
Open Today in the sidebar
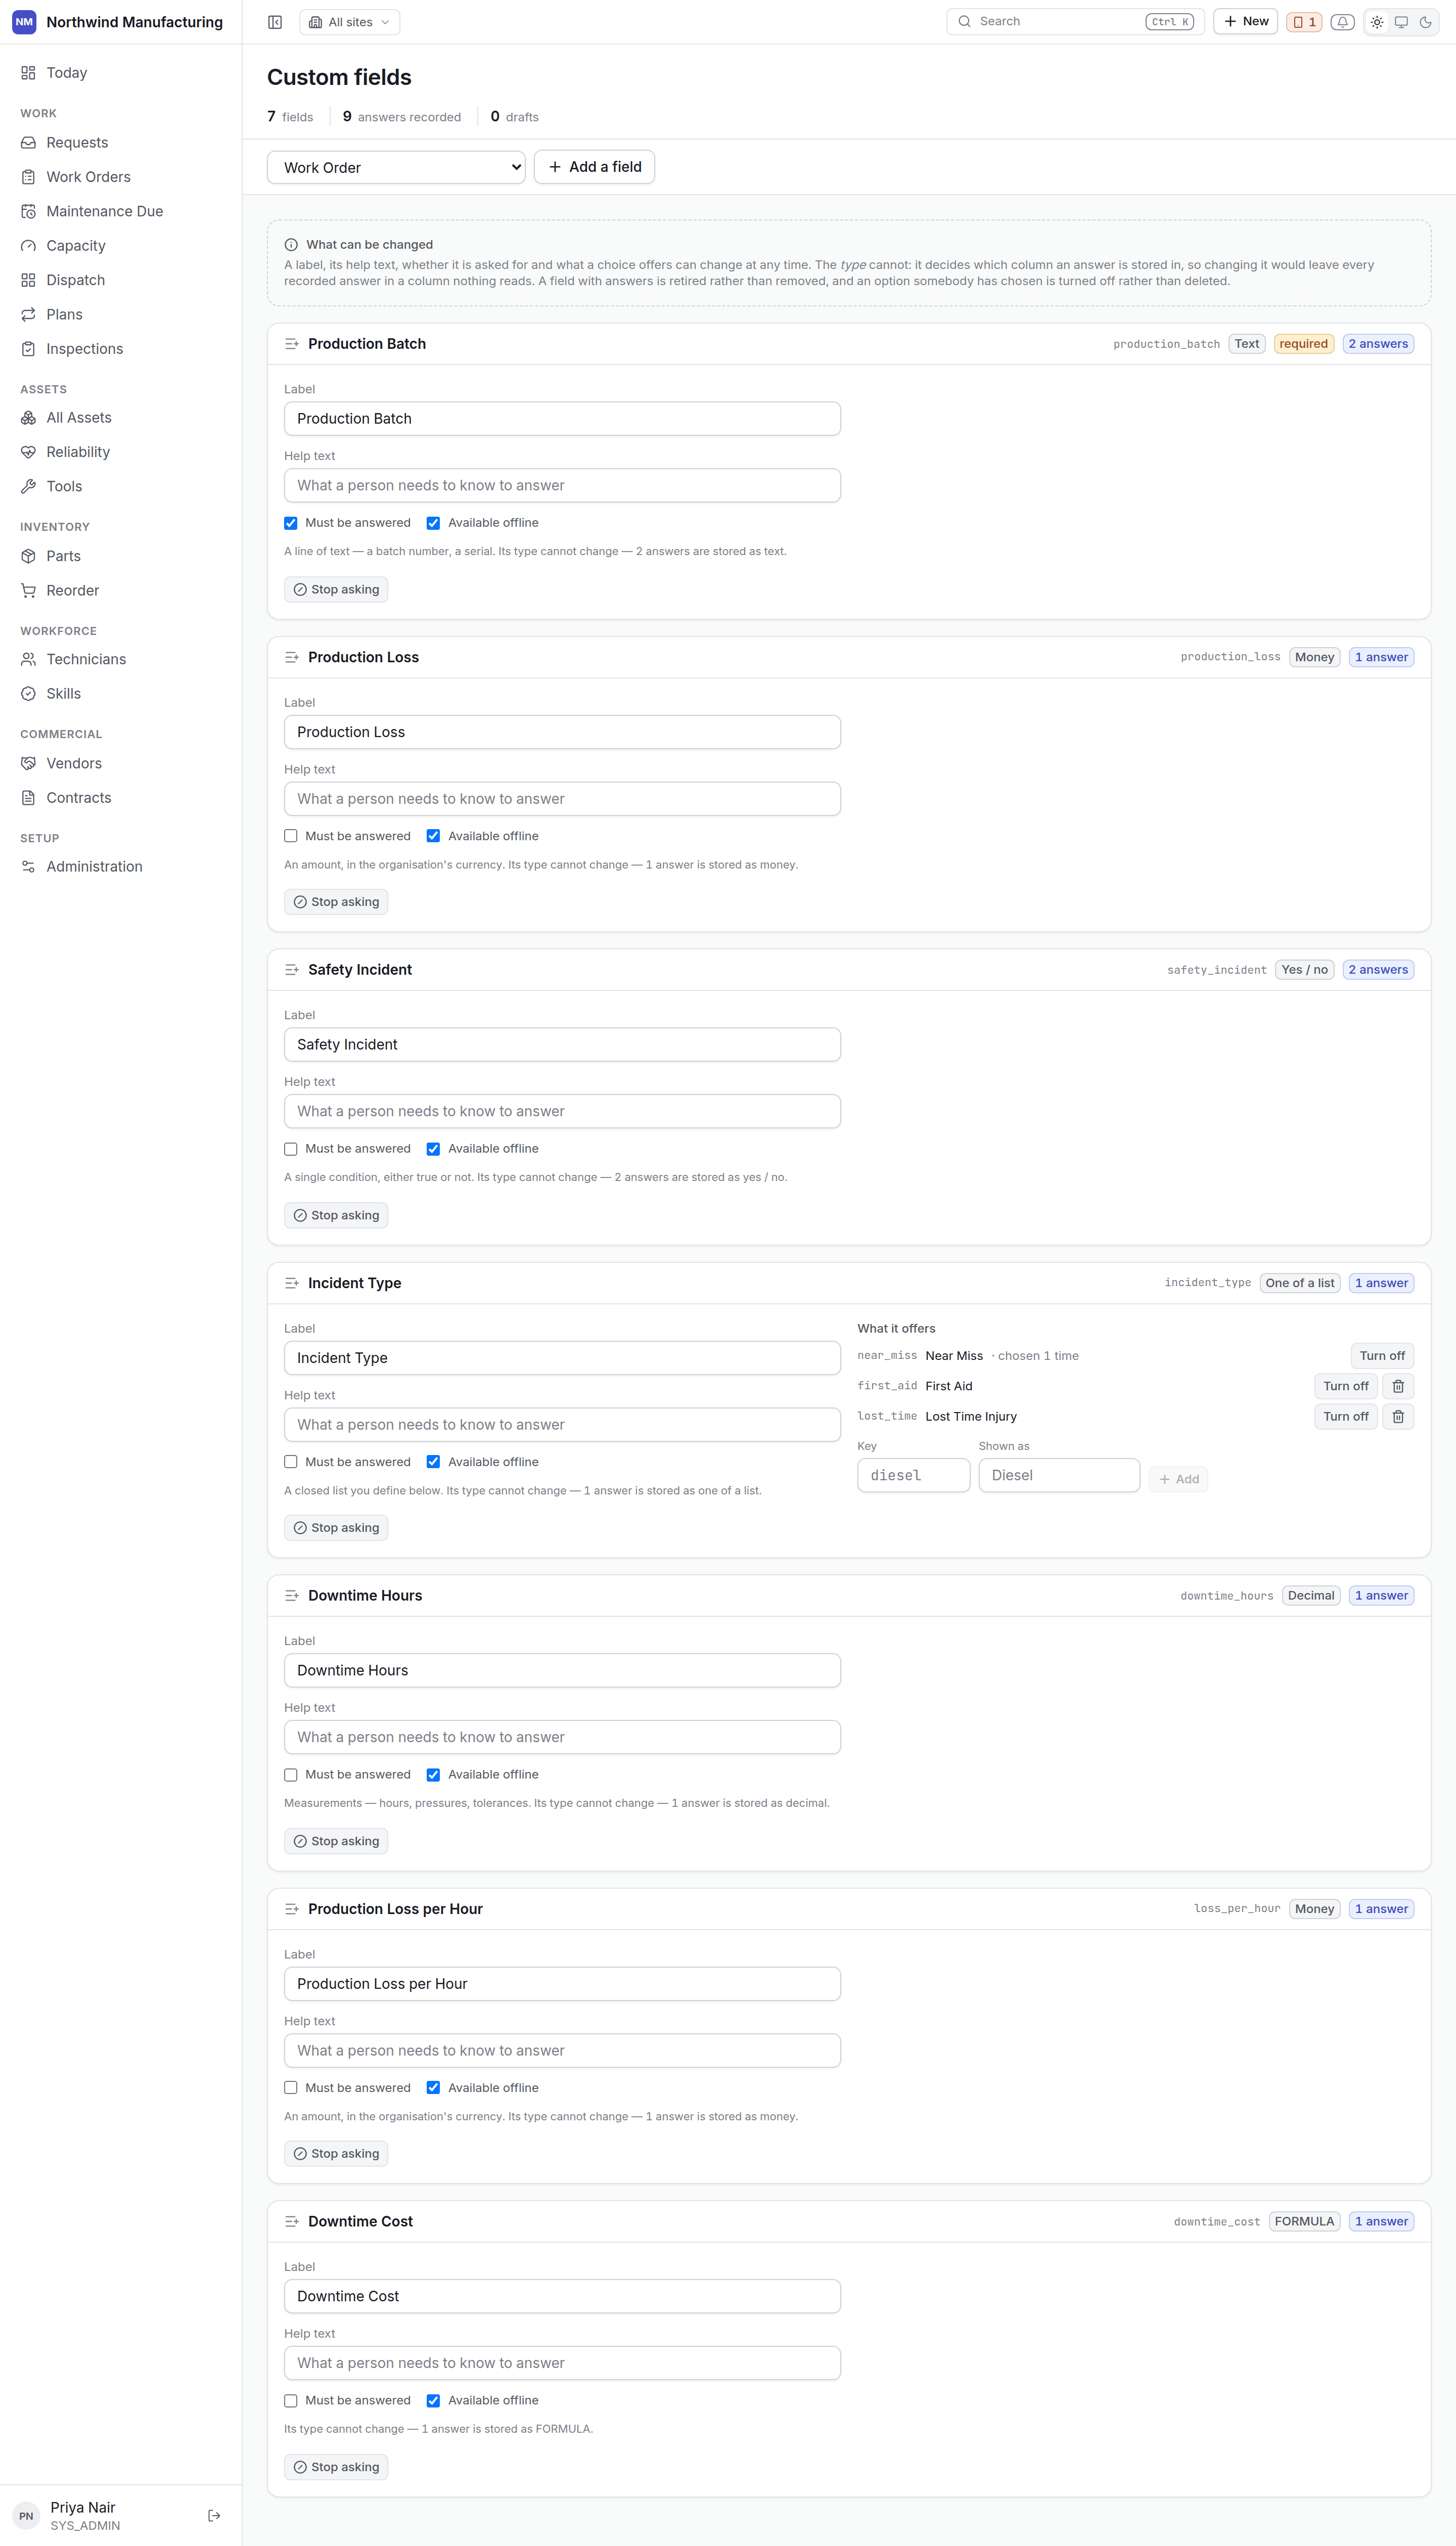(121, 73)
